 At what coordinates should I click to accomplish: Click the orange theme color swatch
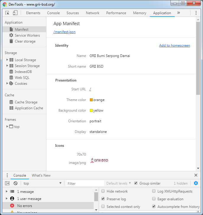[x=91, y=100]
